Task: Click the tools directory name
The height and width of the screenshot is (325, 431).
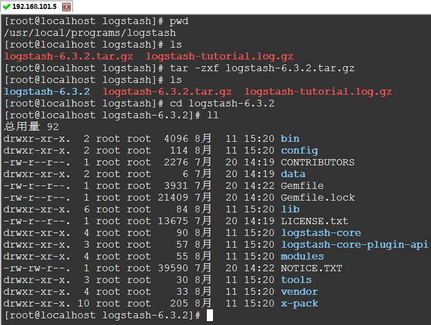Action: (x=296, y=280)
